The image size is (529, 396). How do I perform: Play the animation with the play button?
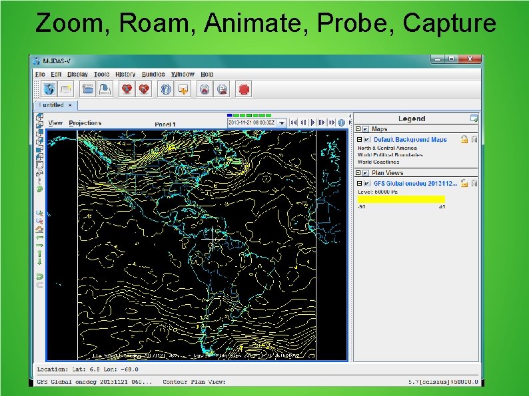[x=312, y=122]
